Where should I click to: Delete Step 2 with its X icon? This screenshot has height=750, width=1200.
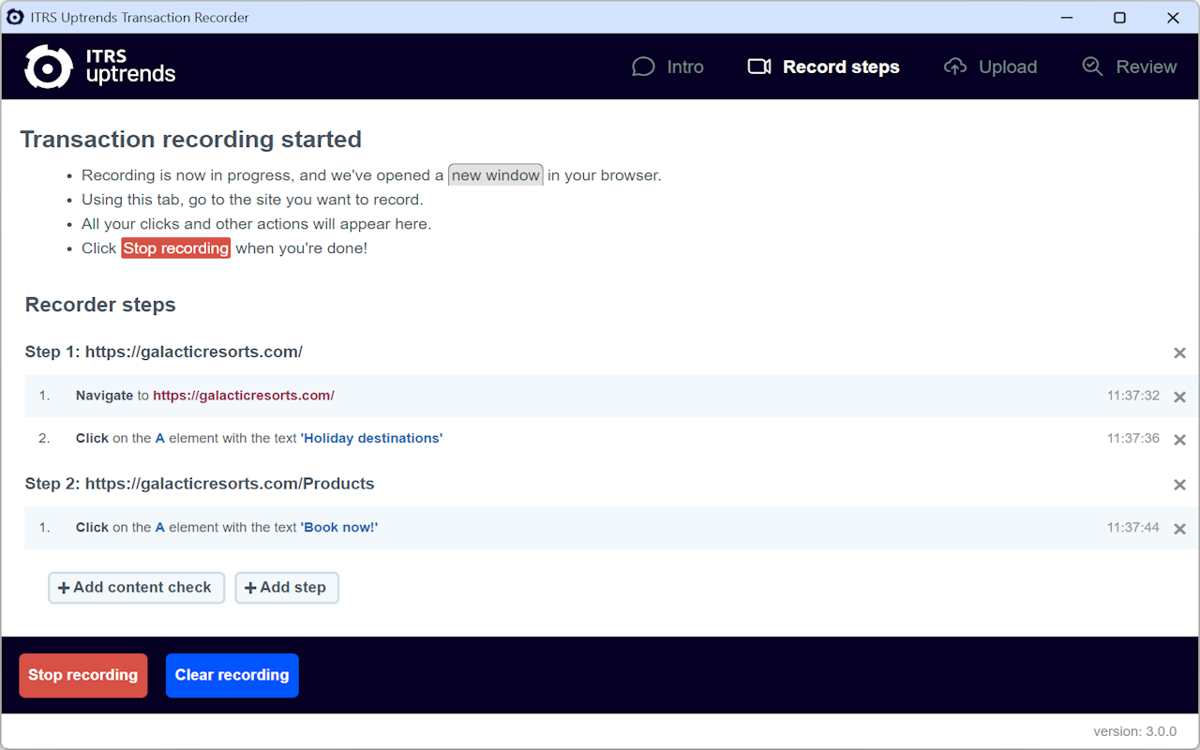tap(1179, 485)
